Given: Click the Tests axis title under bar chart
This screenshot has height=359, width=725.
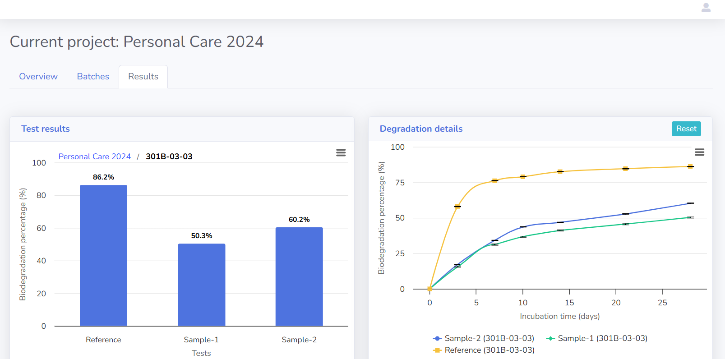Looking at the screenshot, I should [x=201, y=353].
